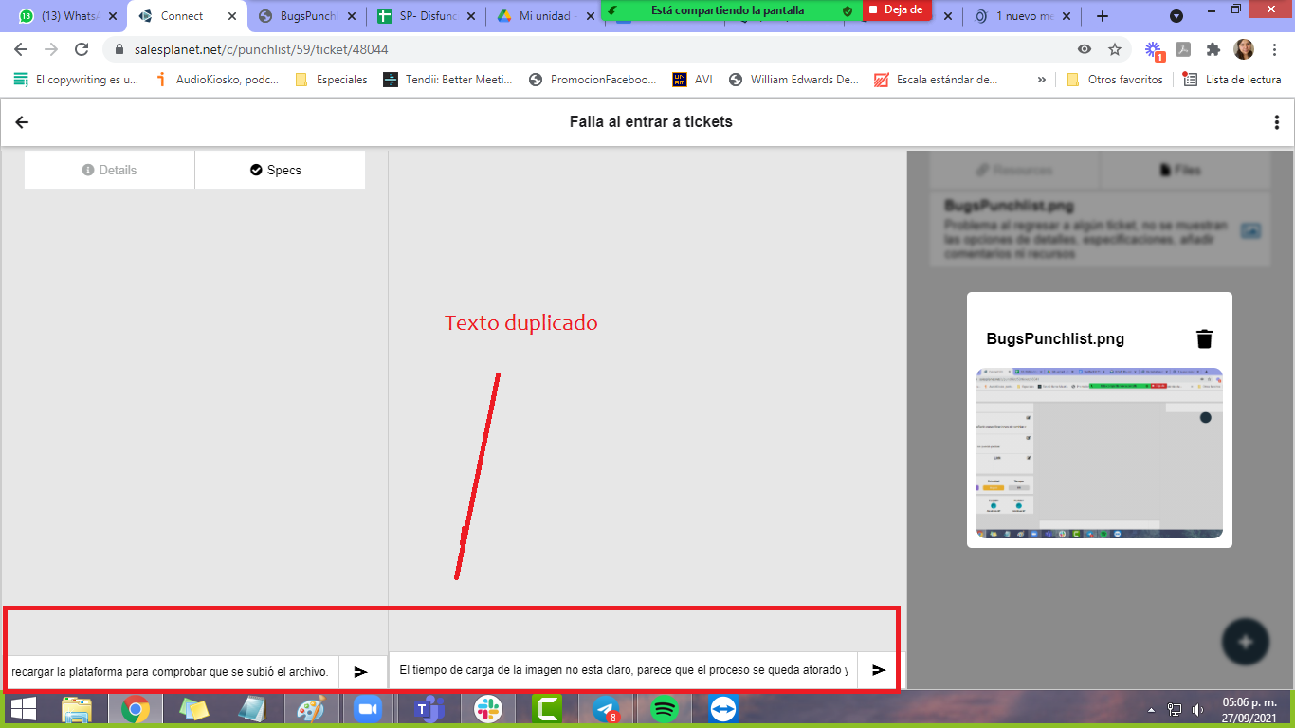Click the comment field about tiempo de carga
This screenshot has width=1295, height=728.
[x=624, y=670]
